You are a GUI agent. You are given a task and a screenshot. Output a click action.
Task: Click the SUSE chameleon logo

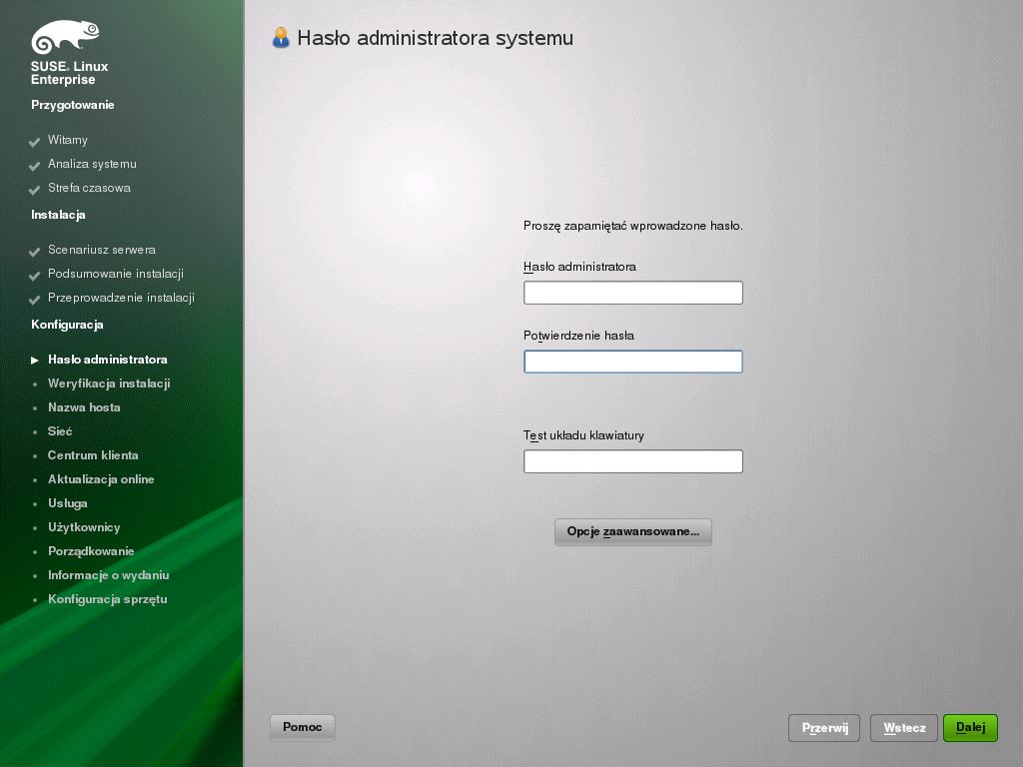65,37
